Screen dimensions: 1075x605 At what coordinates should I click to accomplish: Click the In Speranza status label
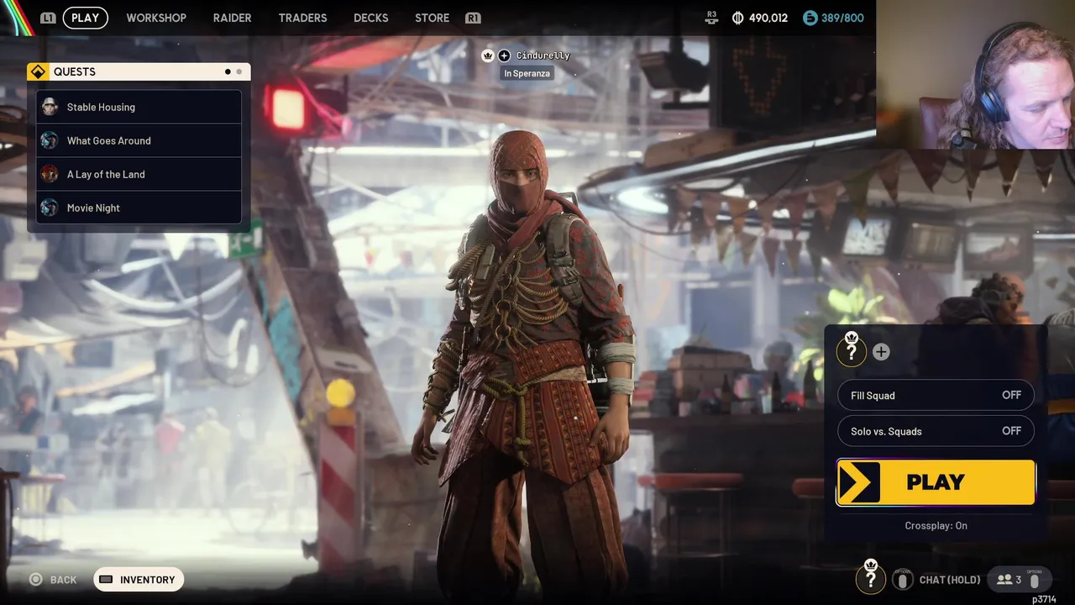(527, 73)
